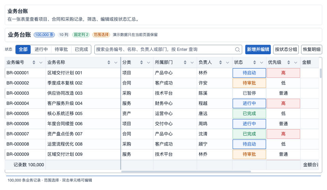
Task: Open 业务编号 column menu chevron
Action: 41,62
